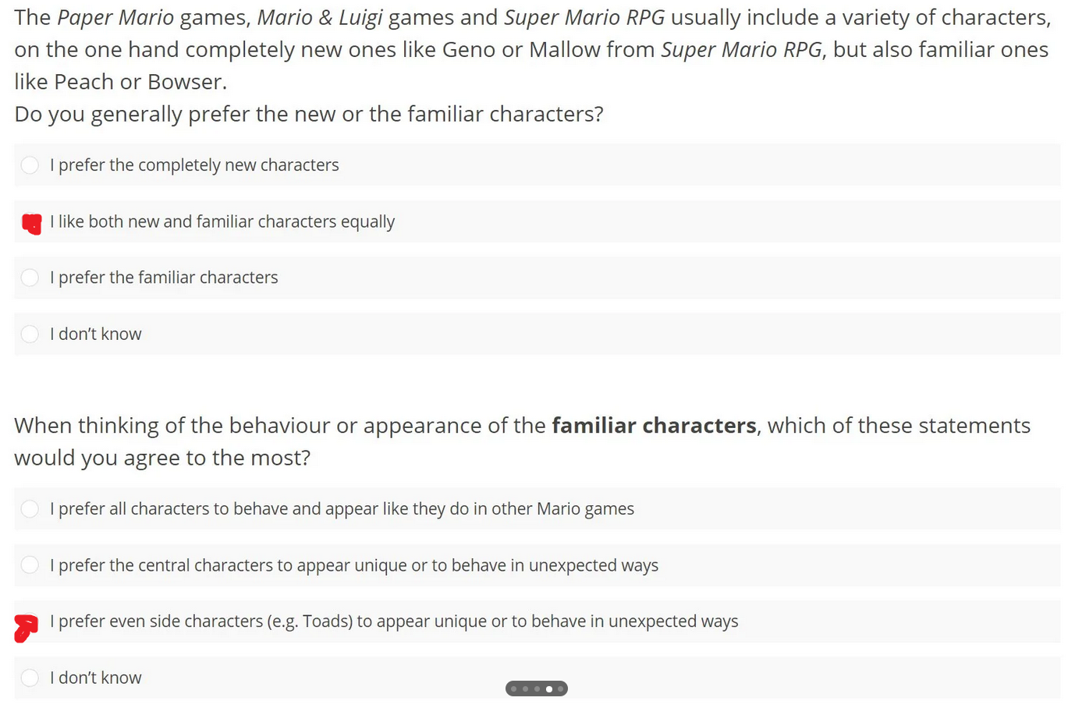
Task: Select first question's "I don't know" radio
Action: 30,335
